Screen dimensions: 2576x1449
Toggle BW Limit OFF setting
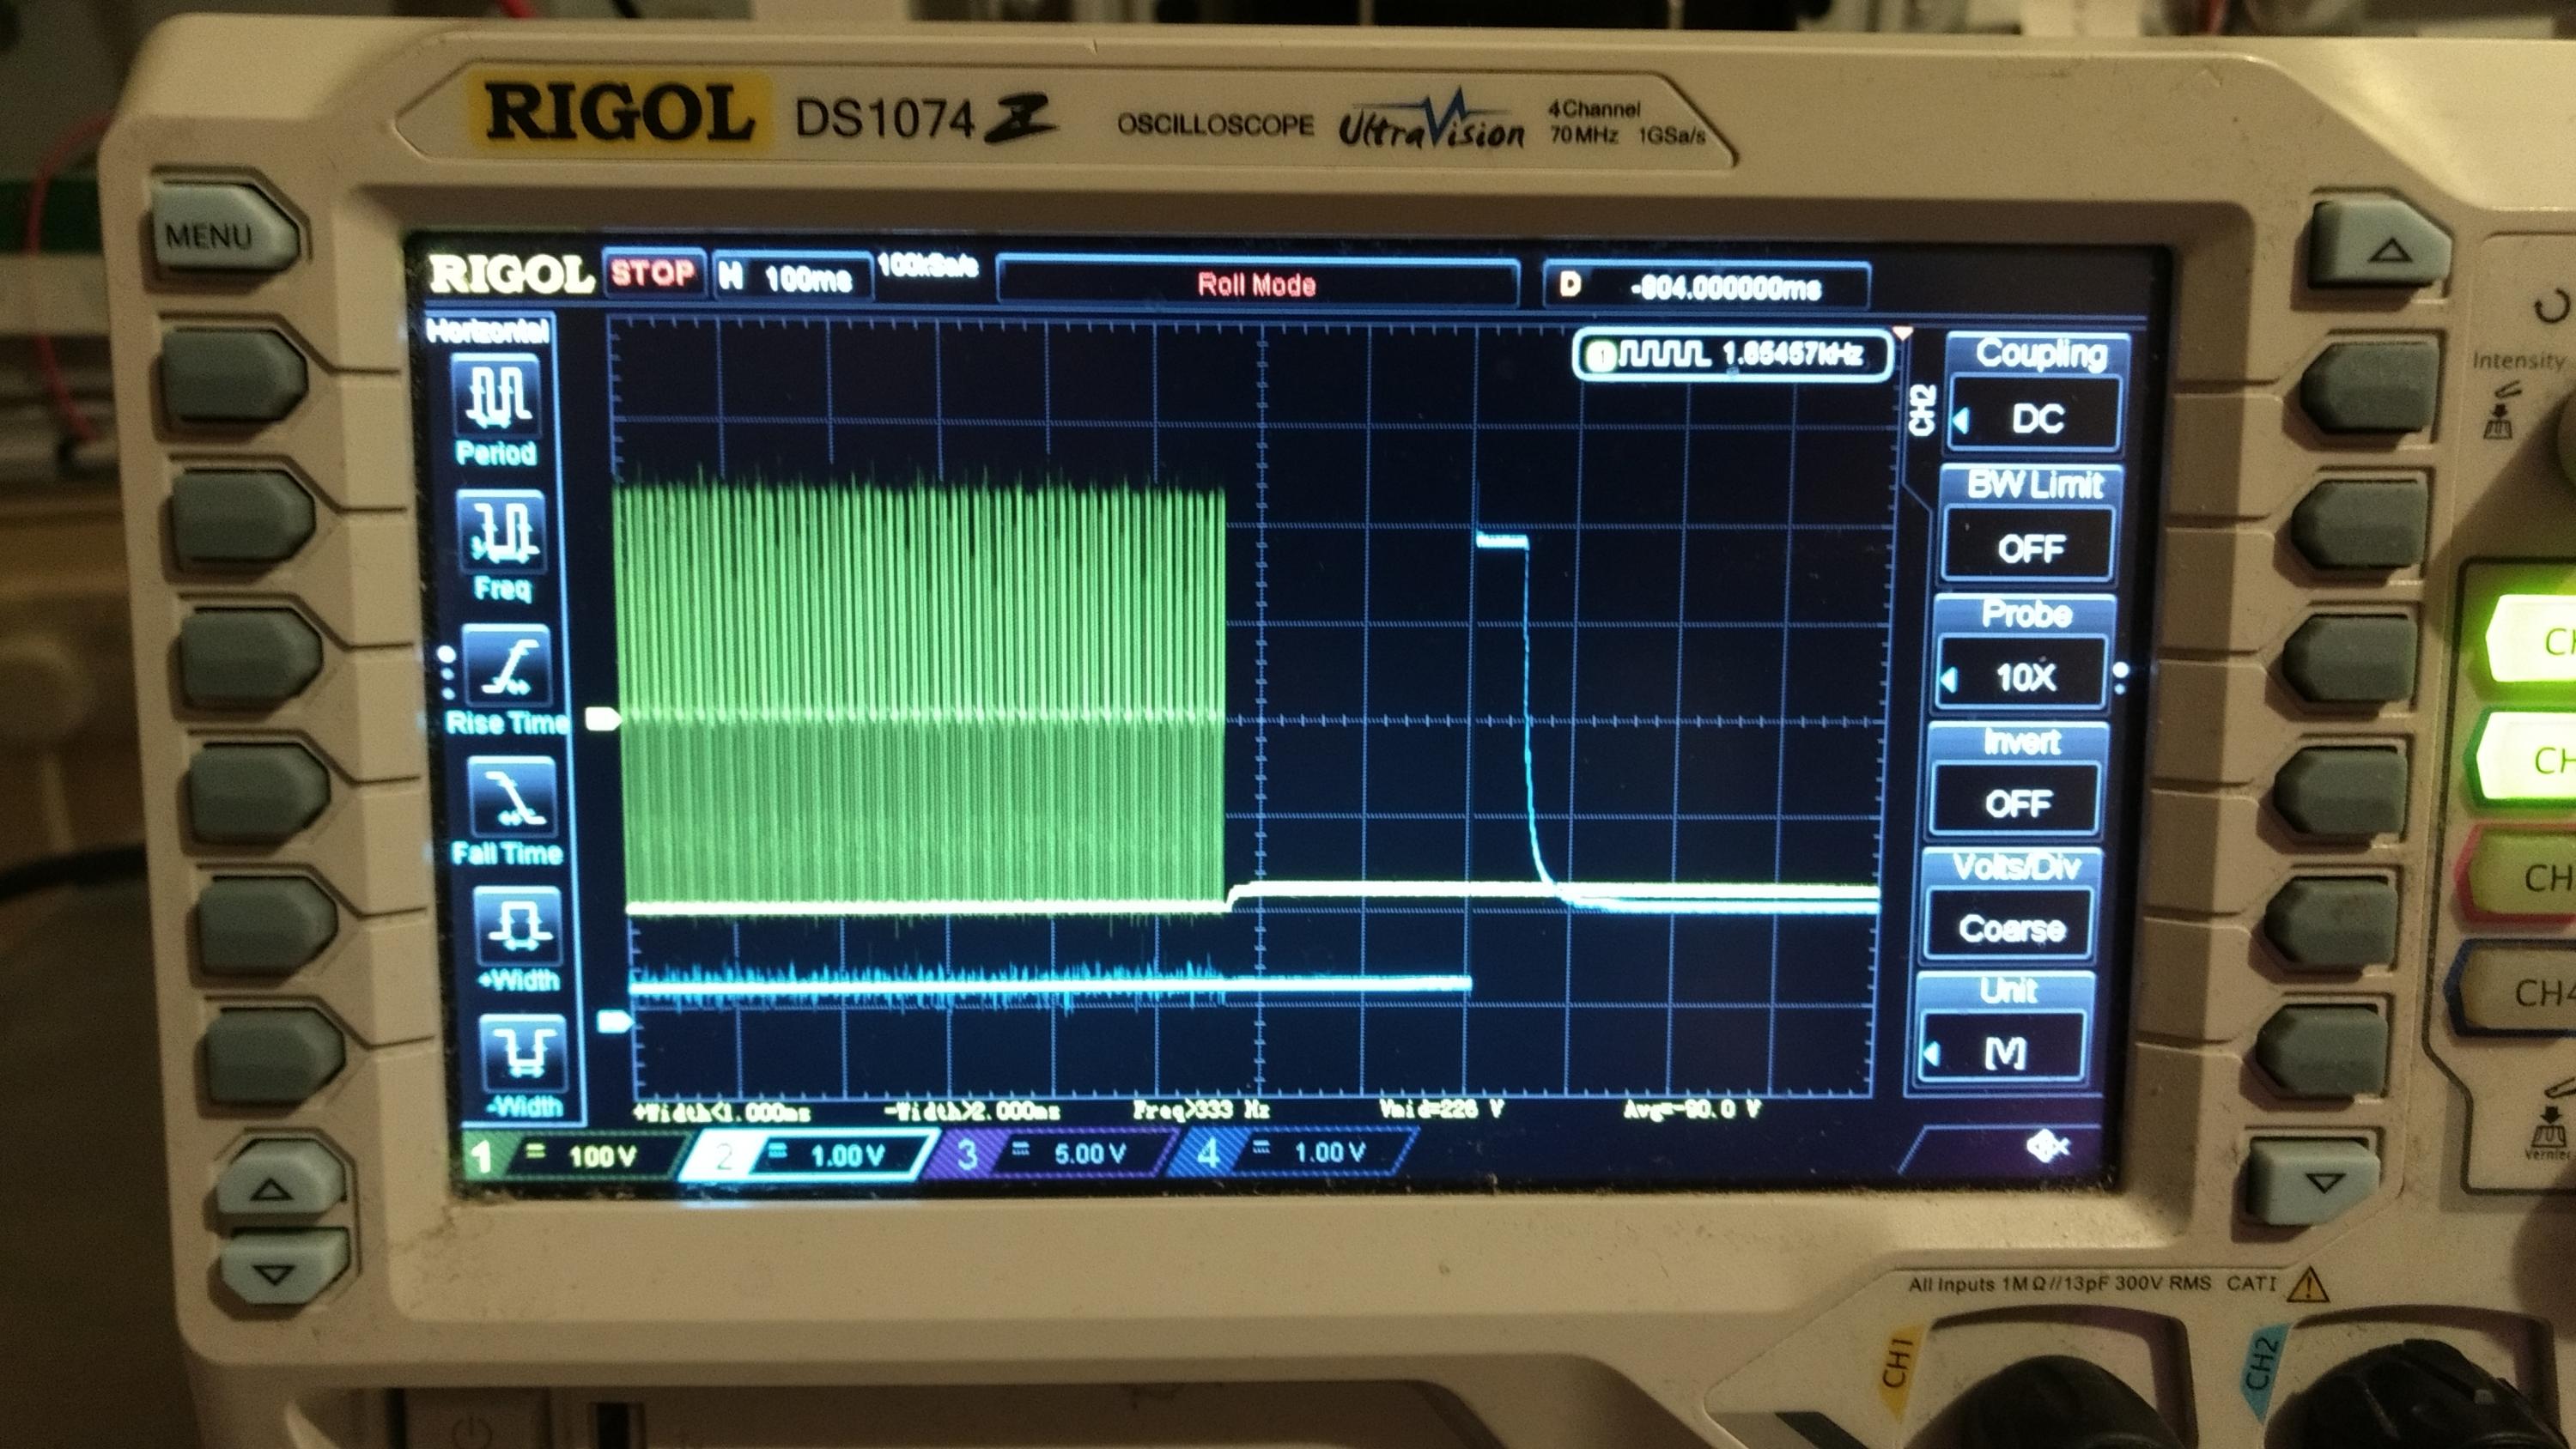[2030, 547]
